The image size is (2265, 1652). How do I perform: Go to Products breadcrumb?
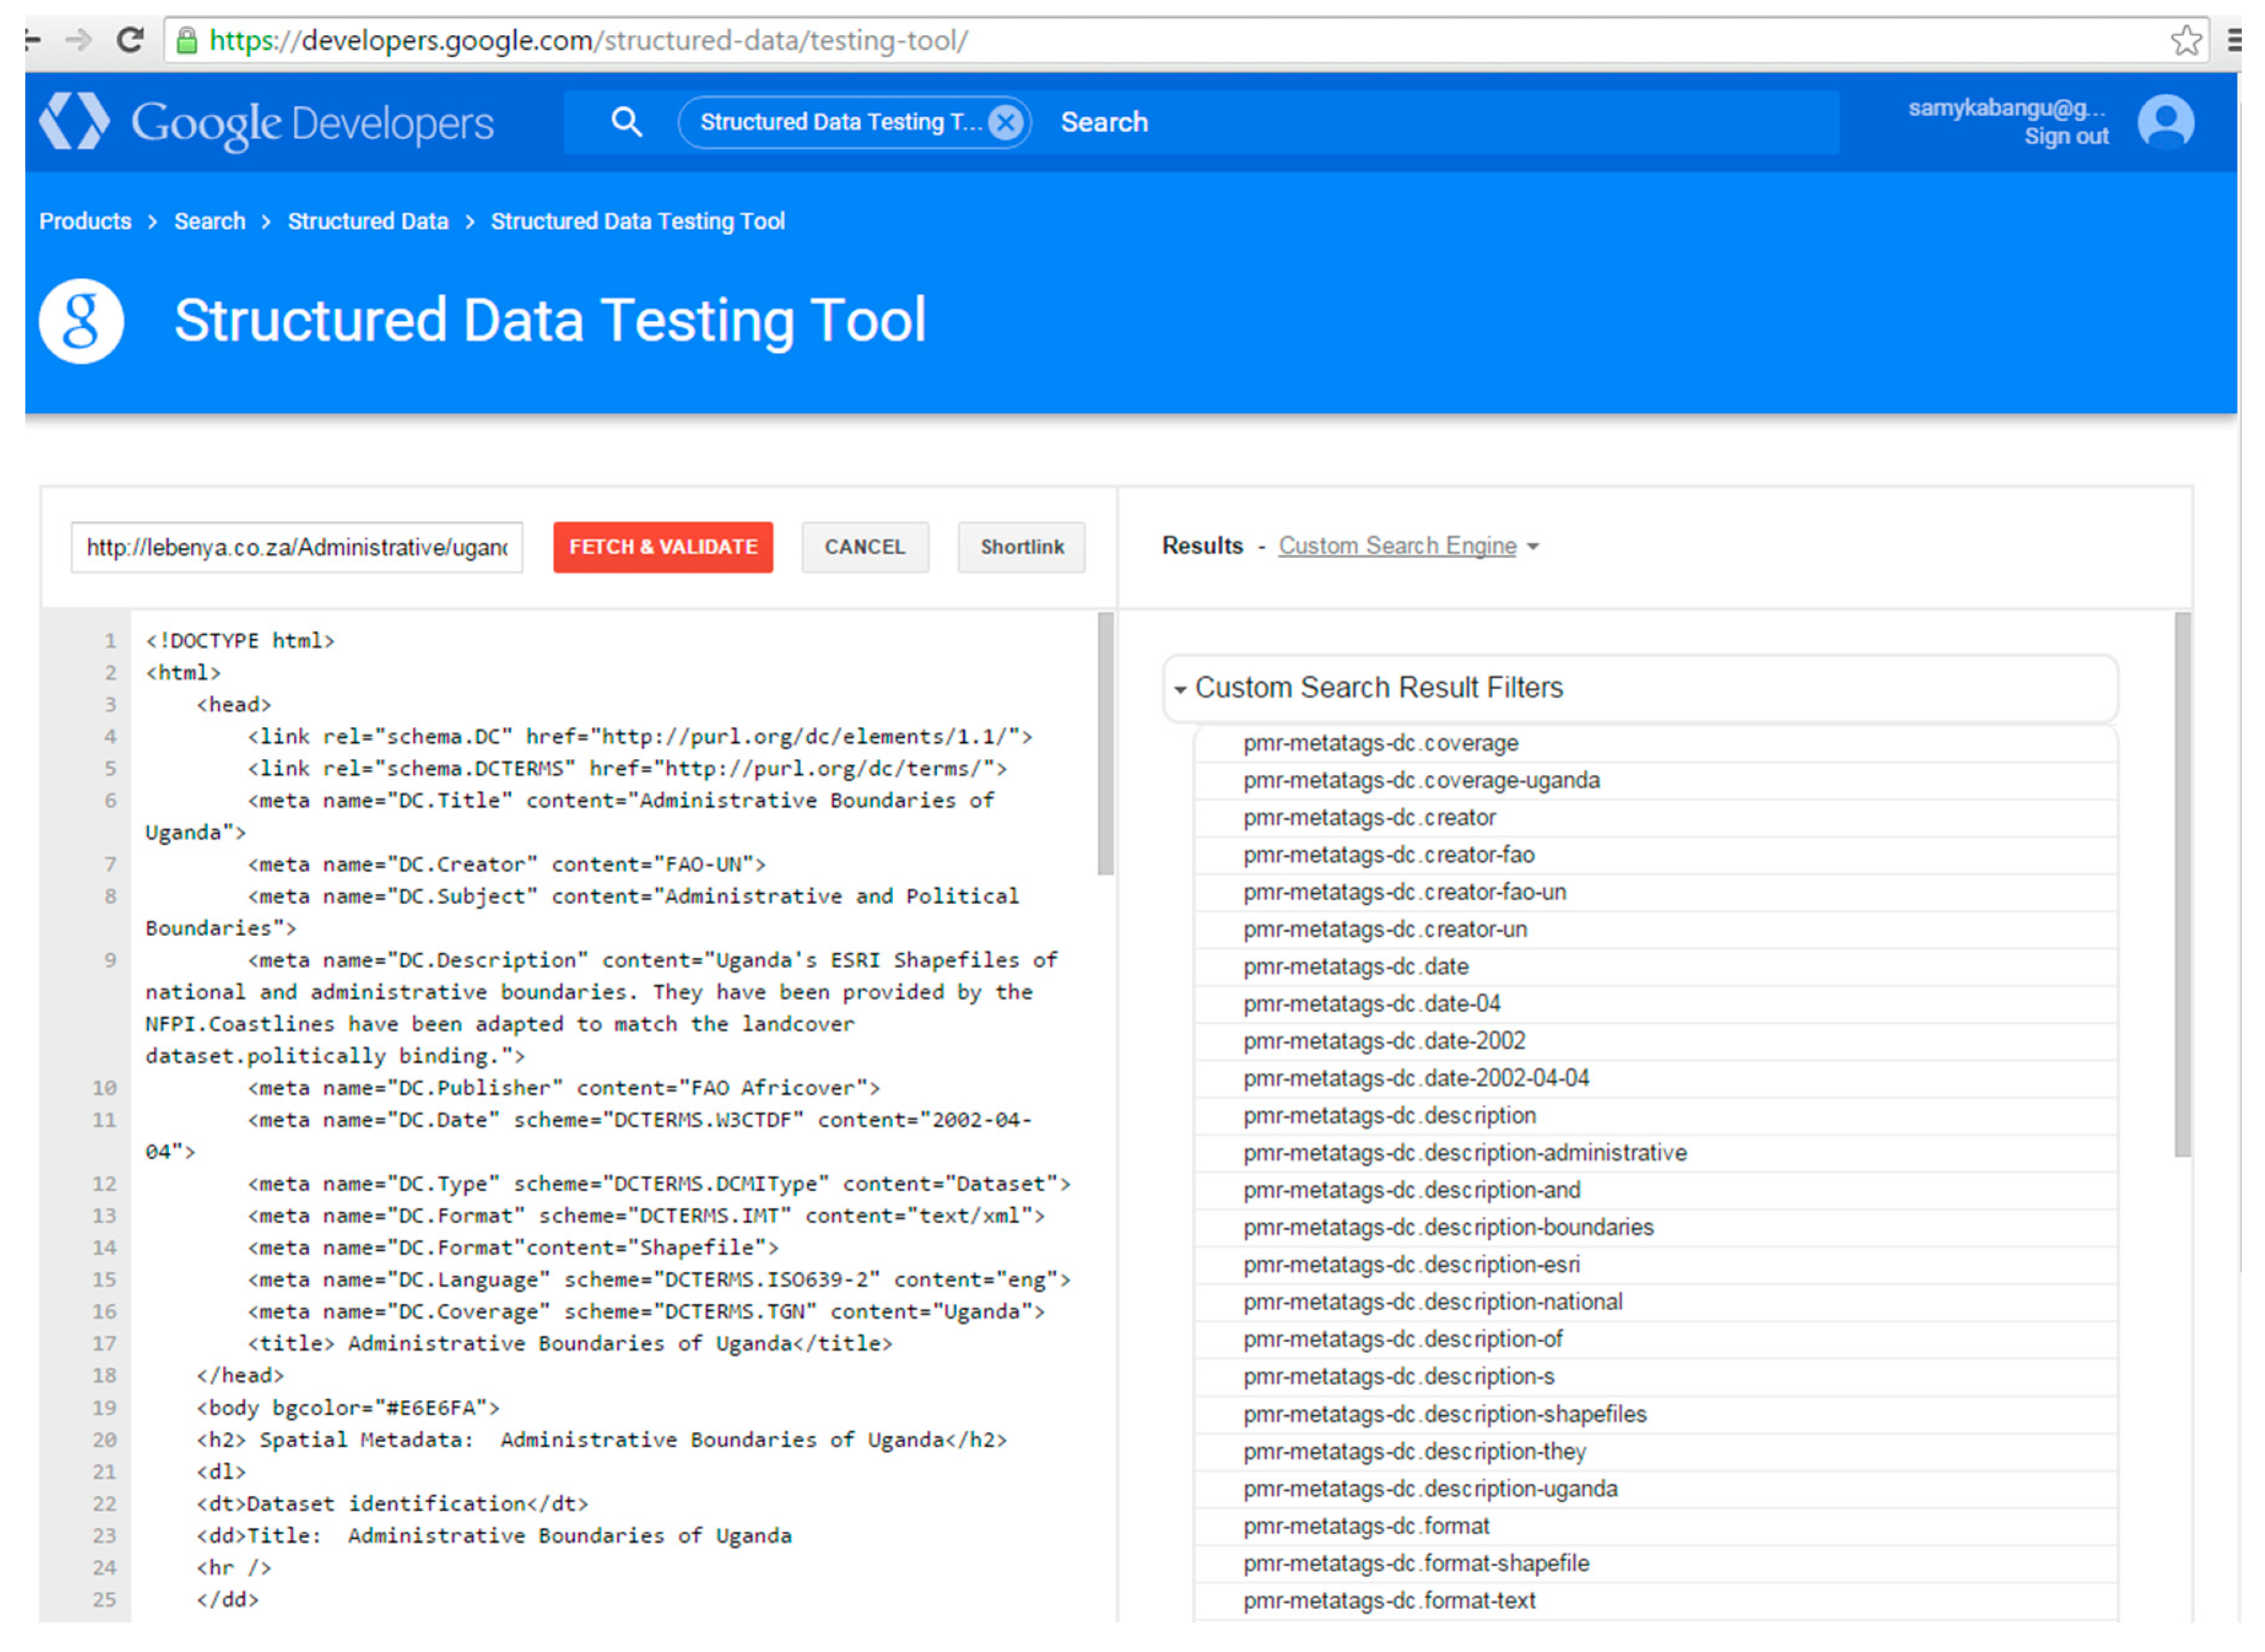click(x=85, y=221)
